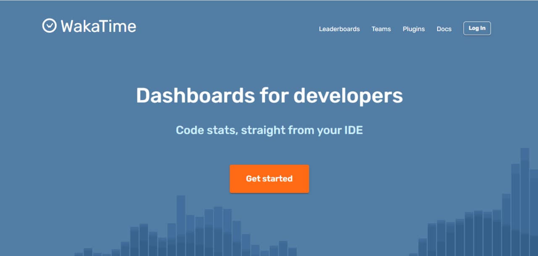Open the Plugins navigation link
Screen dimensions: 538x256
pos(414,29)
